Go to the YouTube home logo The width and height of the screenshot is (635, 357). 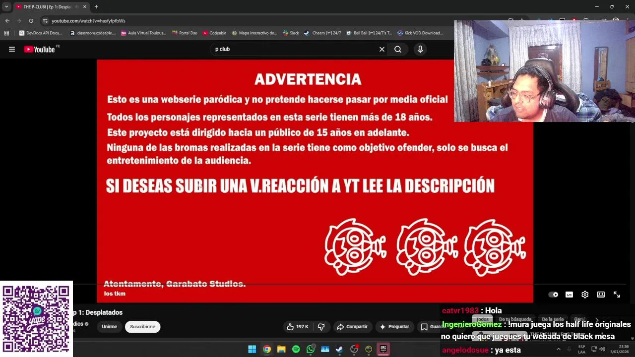click(x=39, y=49)
